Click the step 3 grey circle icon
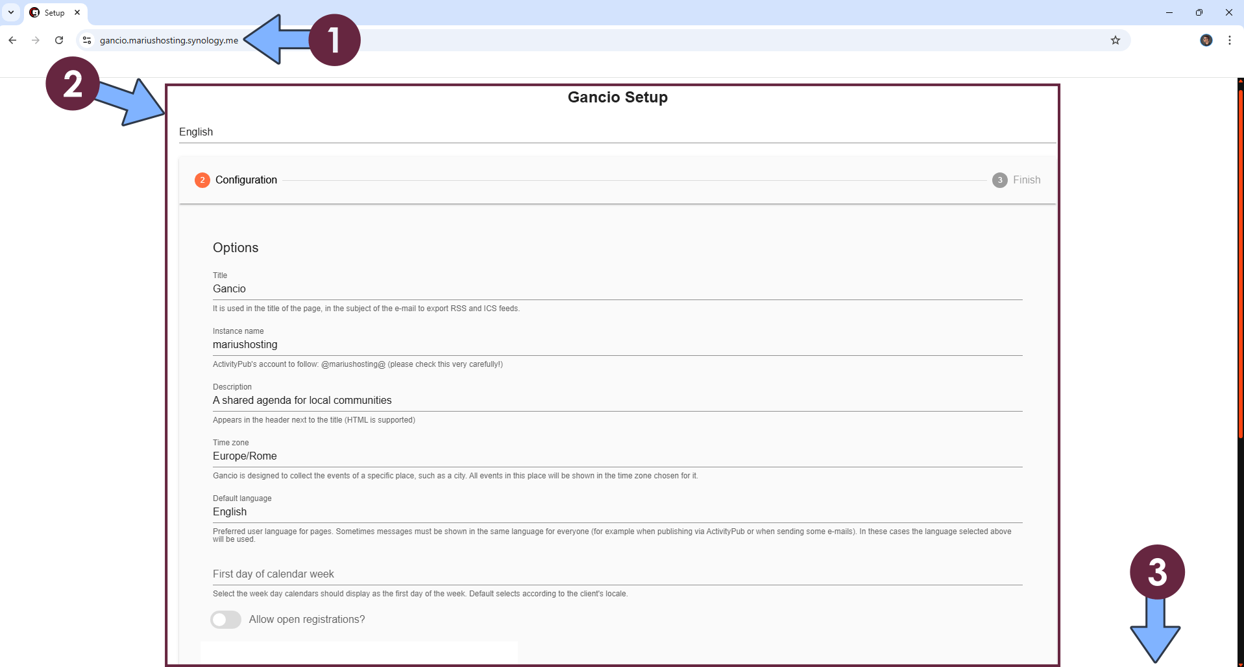 (1000, 180)
